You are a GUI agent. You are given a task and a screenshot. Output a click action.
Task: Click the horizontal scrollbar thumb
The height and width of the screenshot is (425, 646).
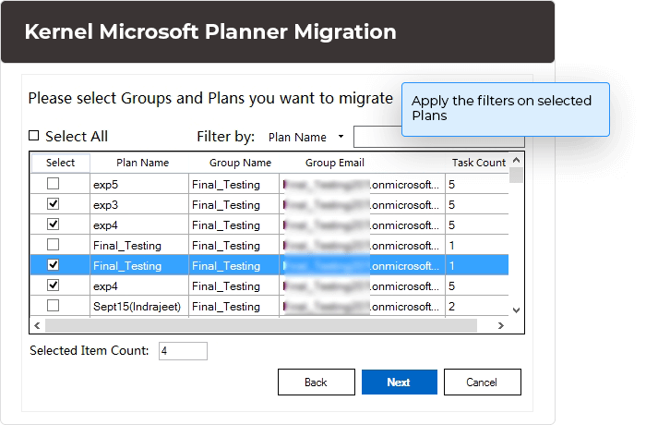click(261, 325)
